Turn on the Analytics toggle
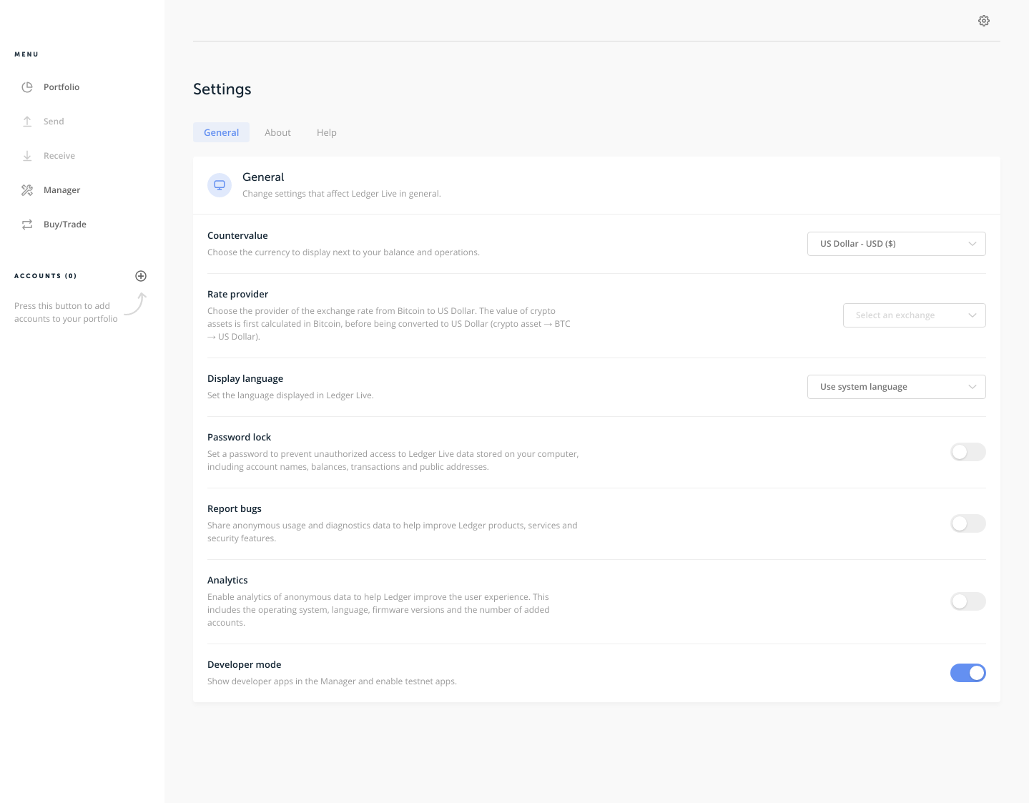Image resolution: width=1029 pixels, height=803 pixels. 968,601
